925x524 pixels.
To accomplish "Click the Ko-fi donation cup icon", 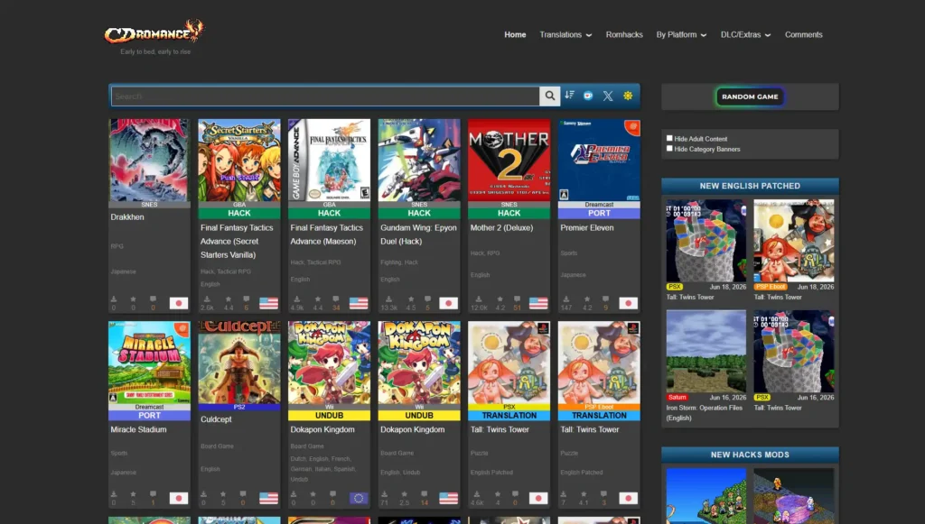I will 588,96.
